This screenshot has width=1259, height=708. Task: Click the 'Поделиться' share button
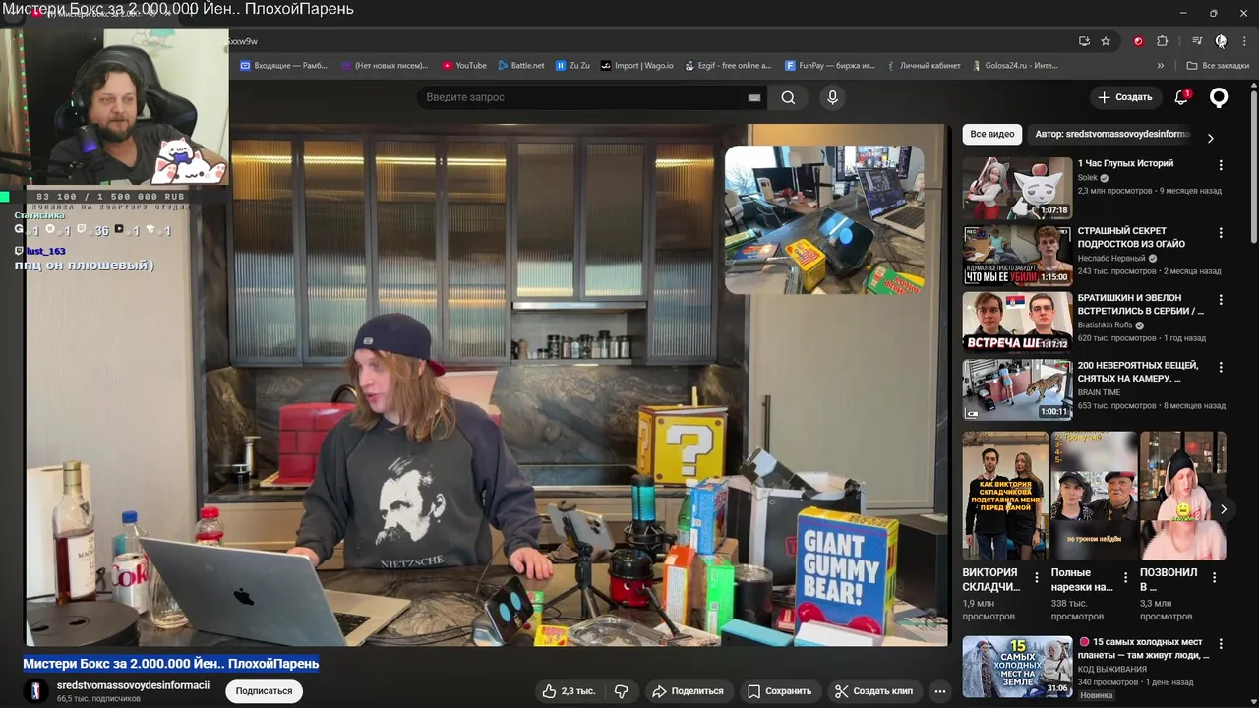coord(688,691)
